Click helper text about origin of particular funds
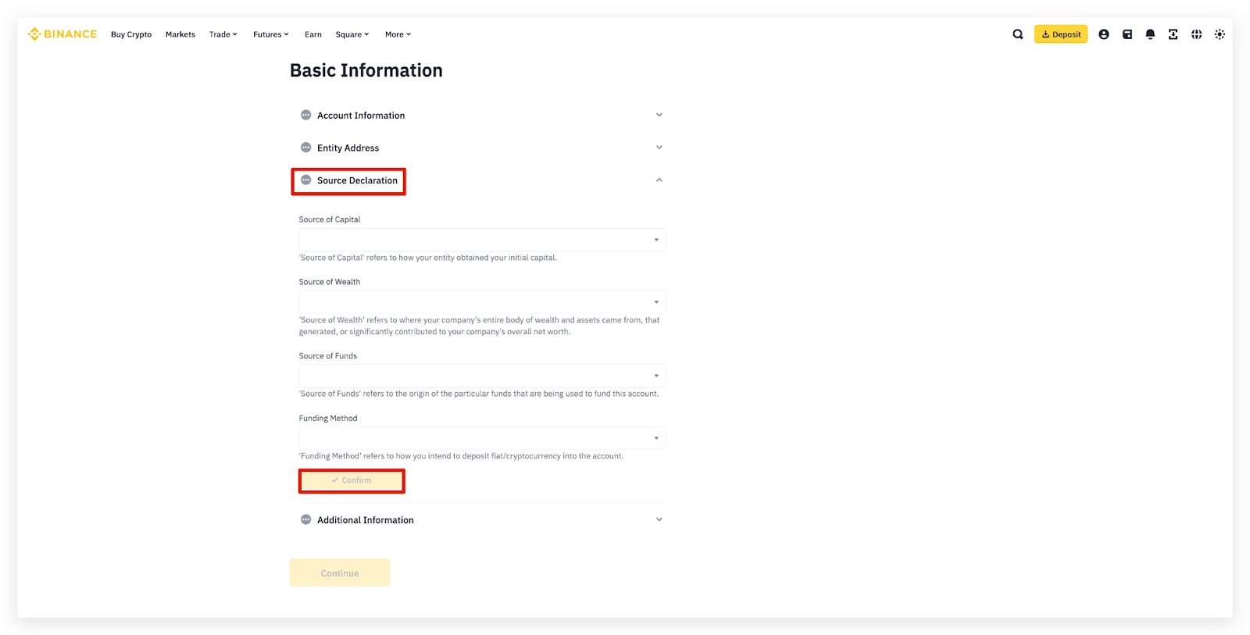Viewport: 1250px width, 635px height. click(x=479, y=394)
